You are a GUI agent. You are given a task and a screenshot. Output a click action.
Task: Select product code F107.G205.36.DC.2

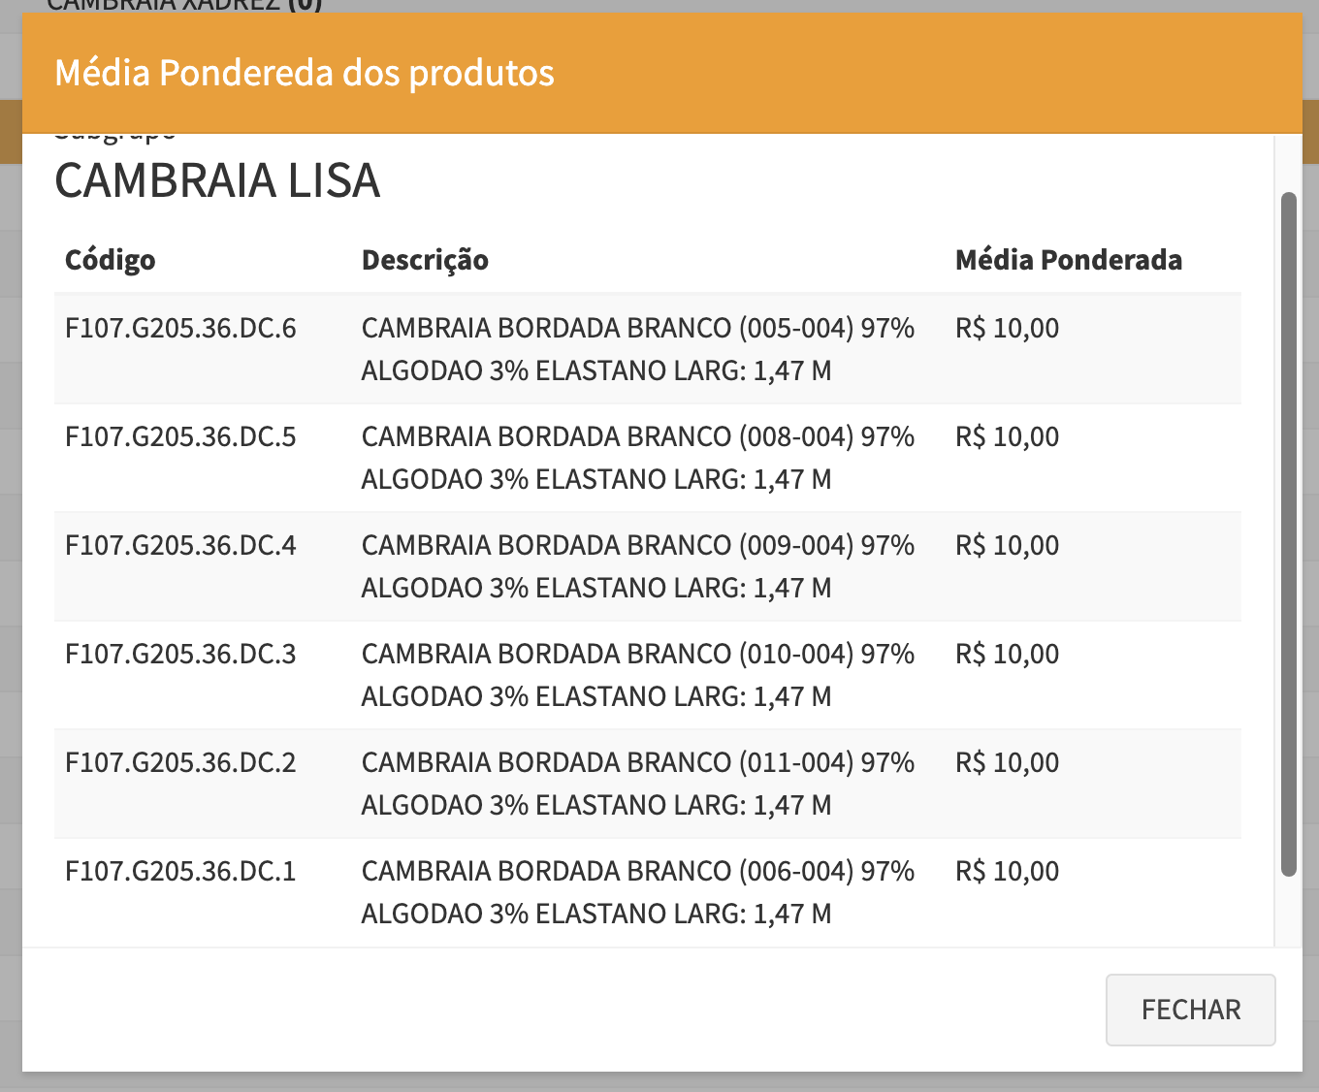click(180, 763)
